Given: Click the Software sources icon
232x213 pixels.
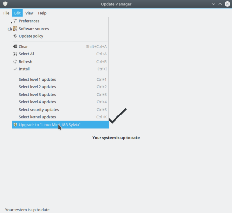Looking at the screenshot, I should click(15, 29).
